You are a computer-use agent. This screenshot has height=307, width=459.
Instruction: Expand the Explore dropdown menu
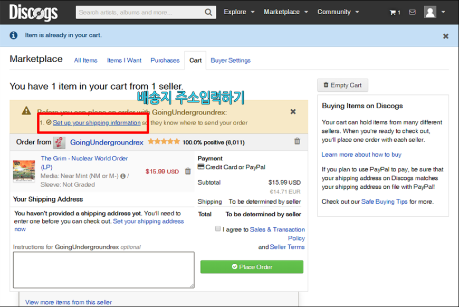pos(239,12)
